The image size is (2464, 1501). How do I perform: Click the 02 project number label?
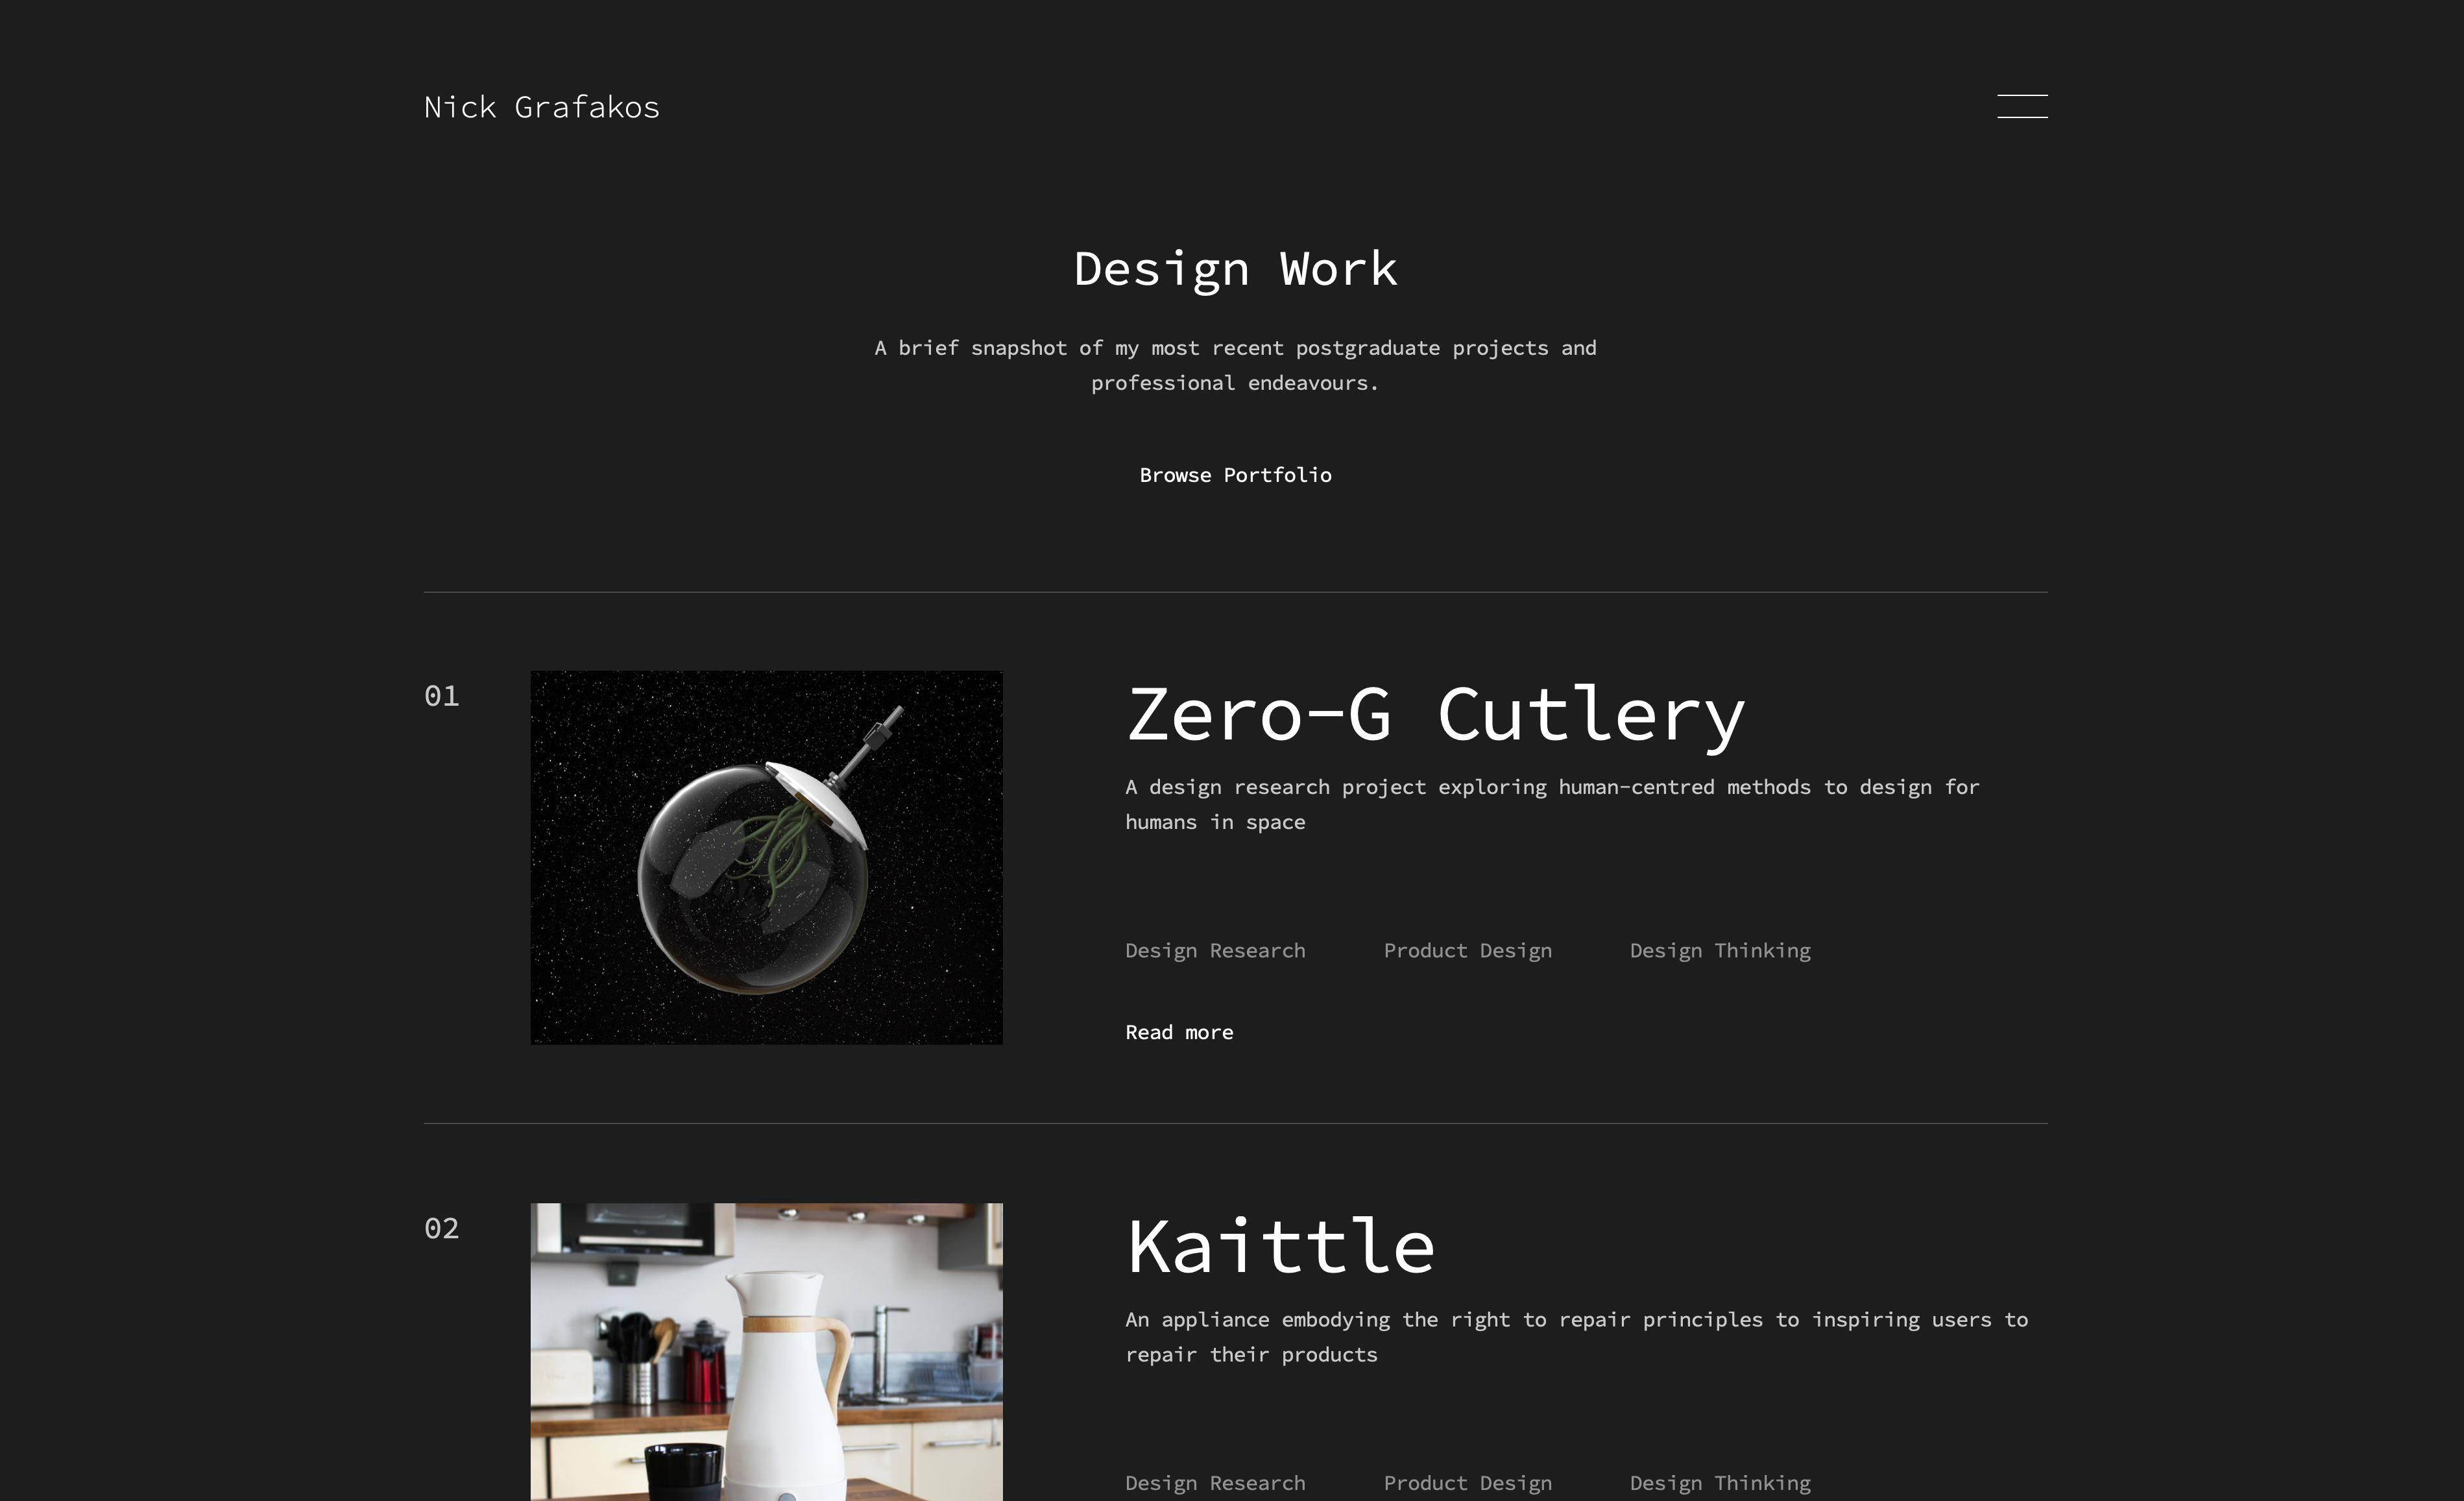coord(441,1228)
